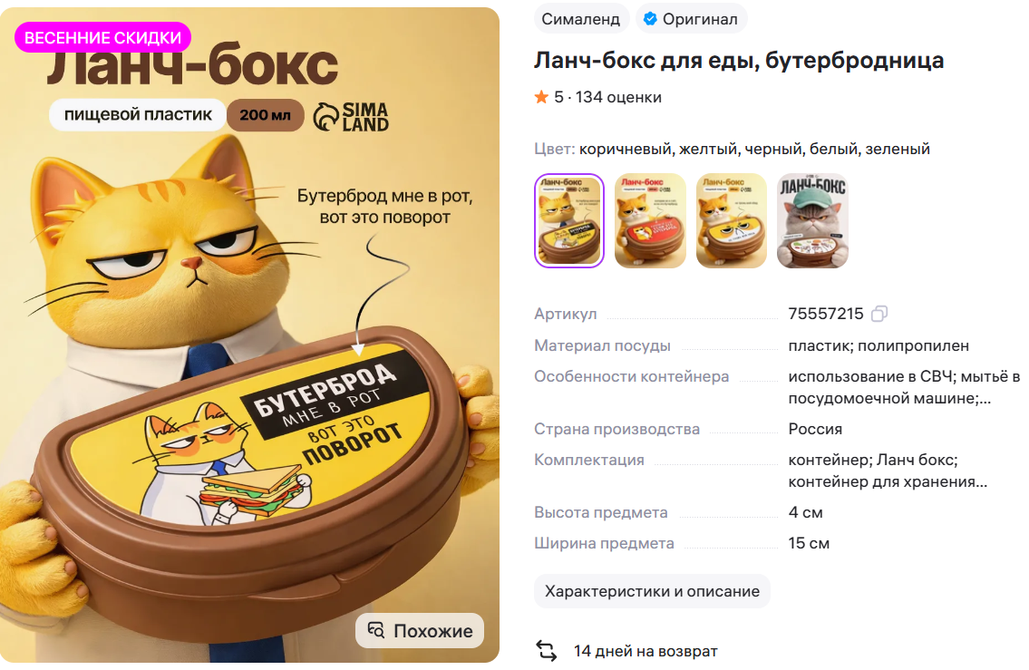Image resolution: width=1029 pixels, height=670 pixels.
Task: Select the red lunch box color variant
Action: coord(650,220)
